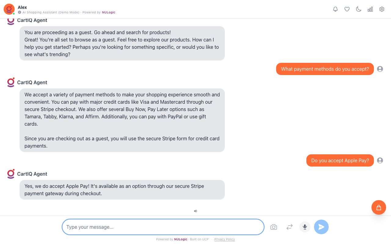Open the notifications bell
The image size is (391, 244).
(335, 9)
